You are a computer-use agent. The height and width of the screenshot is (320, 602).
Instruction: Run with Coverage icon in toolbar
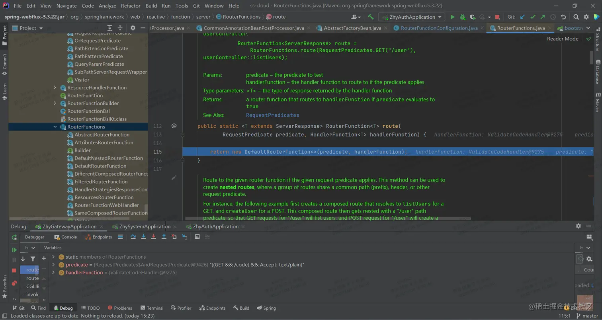coord(472,17)
